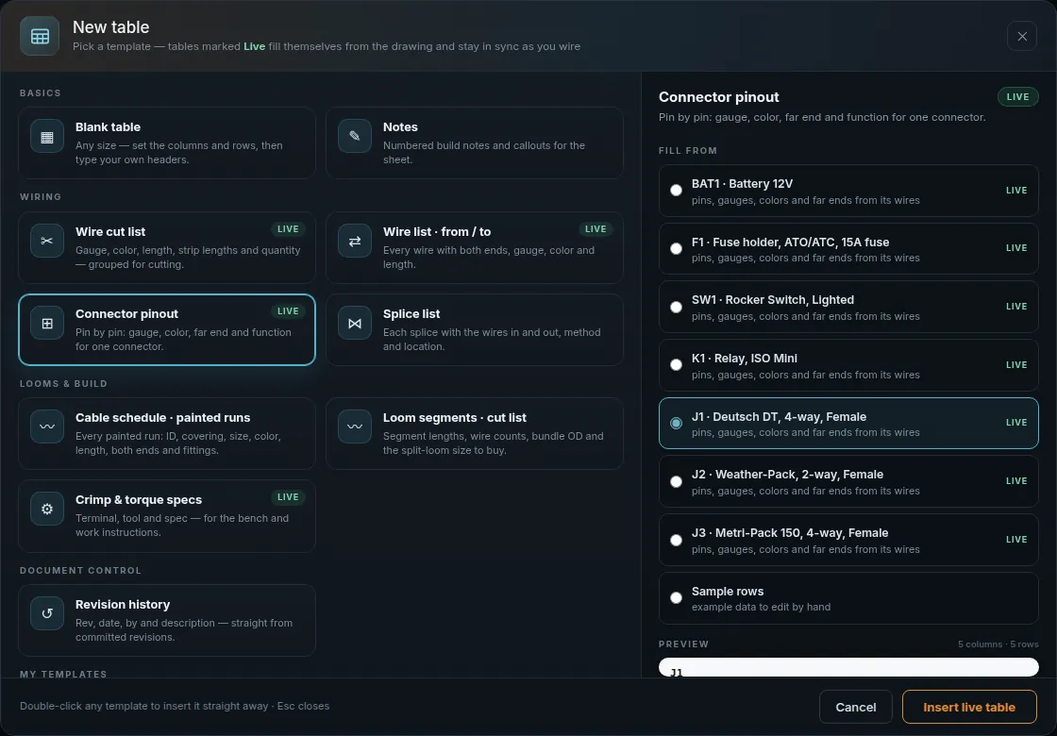Viewport: 1057px width, 736px height.
Task: Choose the Blank table template title
Action: (x=108, y=127)
